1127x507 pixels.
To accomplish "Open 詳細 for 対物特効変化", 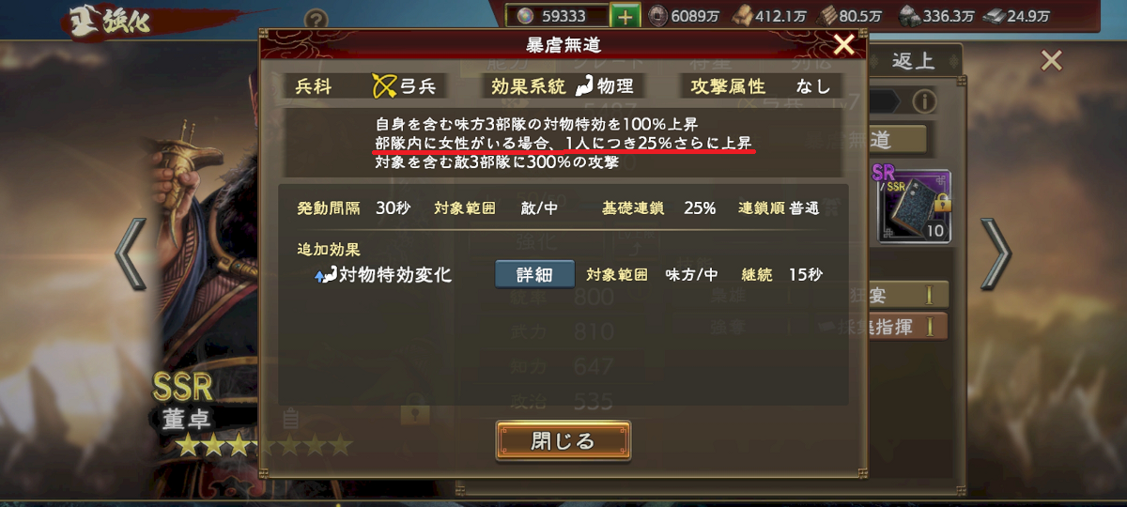I will (x=534, y=274).
